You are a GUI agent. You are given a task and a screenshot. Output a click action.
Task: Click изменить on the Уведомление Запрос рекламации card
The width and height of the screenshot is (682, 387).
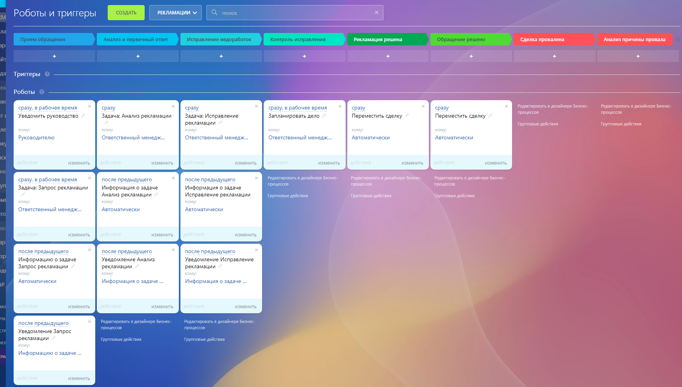(x=79, y=378)
